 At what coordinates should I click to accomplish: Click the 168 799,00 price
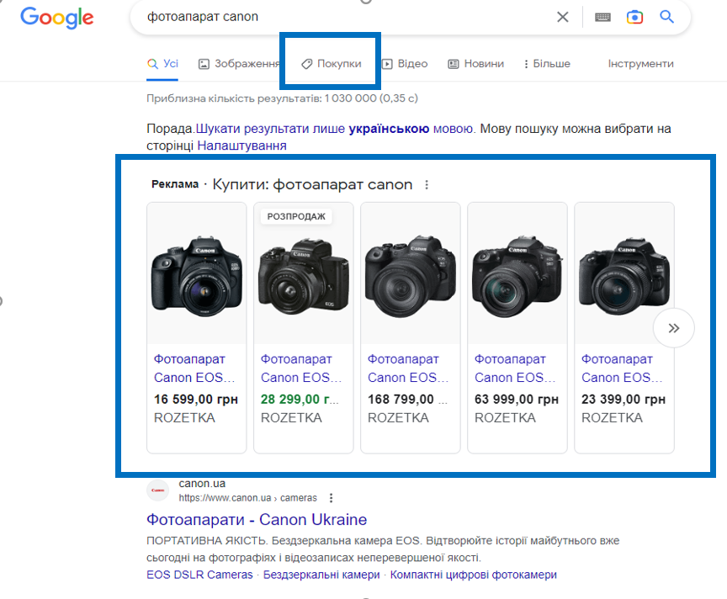pos(407,399)
